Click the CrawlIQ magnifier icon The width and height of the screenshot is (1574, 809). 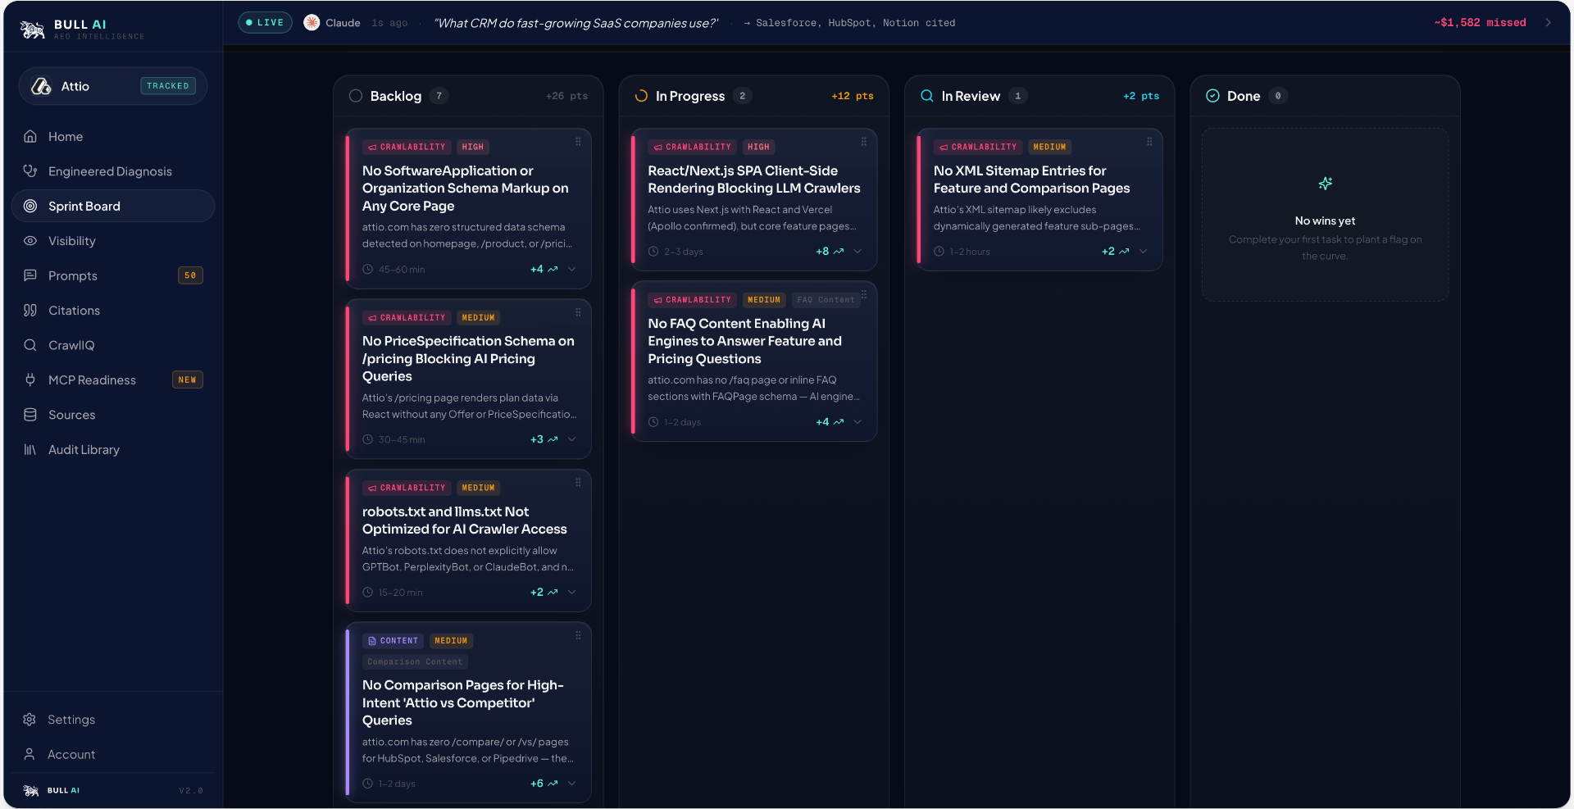click(30, 345)
